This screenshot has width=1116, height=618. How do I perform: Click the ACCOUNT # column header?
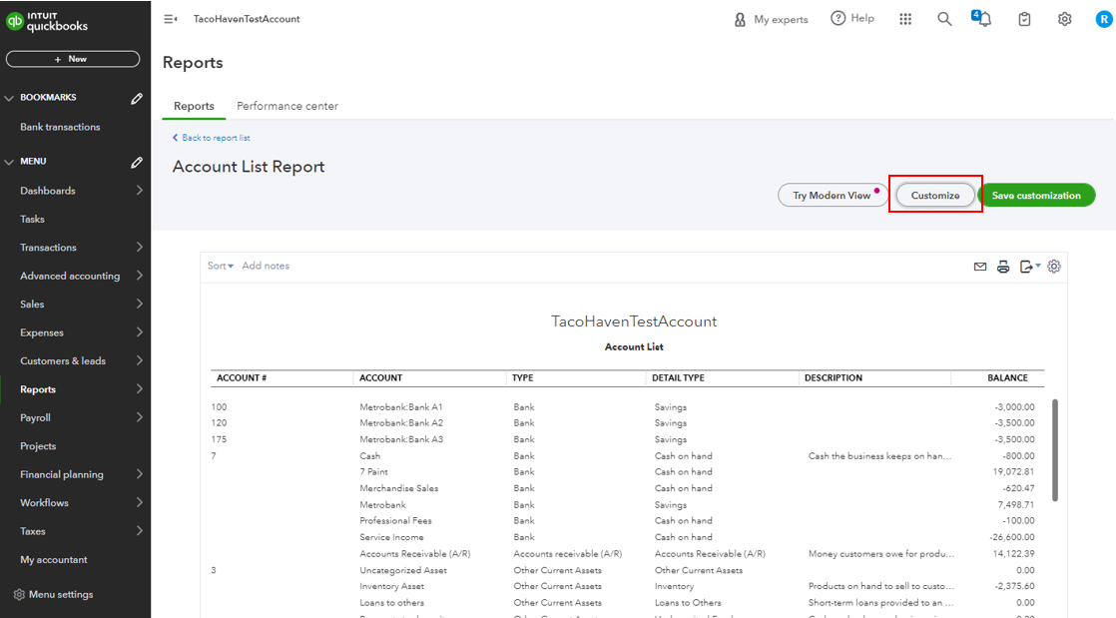tap(242, 378)
